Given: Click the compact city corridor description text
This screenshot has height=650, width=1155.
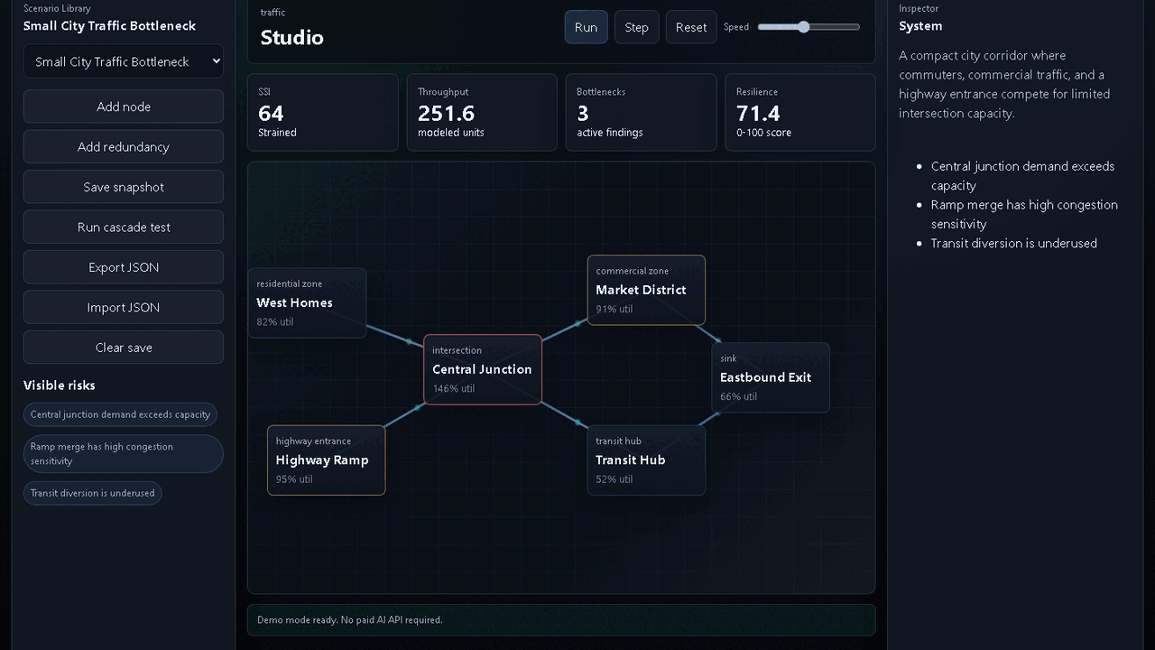Looking at the screenshot, I should (1004, 84).
